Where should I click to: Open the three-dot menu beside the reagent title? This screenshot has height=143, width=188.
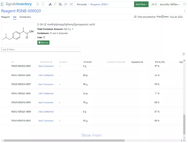coord(185,11)
